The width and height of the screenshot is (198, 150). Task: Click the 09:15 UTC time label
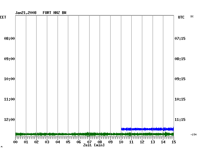click(x=180, y=79)
